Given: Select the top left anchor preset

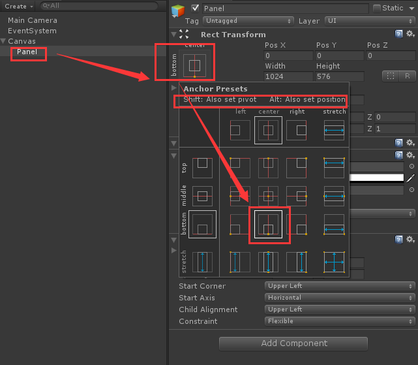Looking at the screenshot, I should point(240,168).
